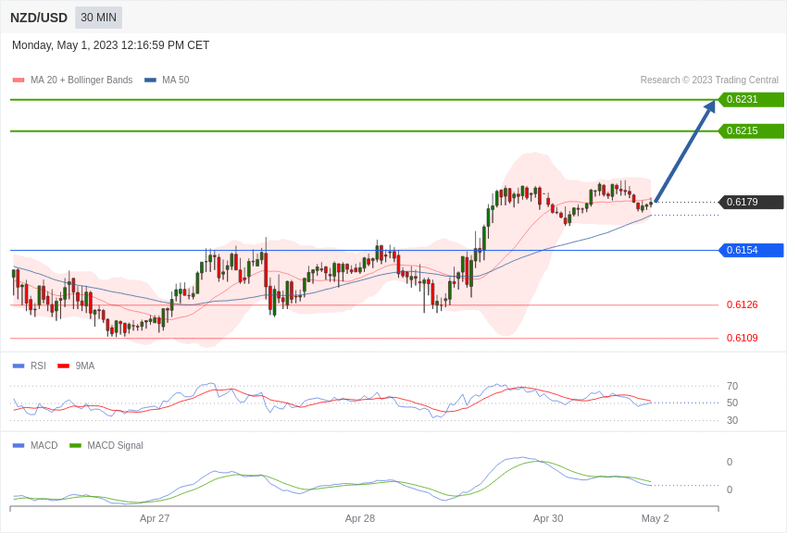The image size is (787, 533).
Task: Click the MA 20 + Bollinger Bands label
Action: click(81, 80)
